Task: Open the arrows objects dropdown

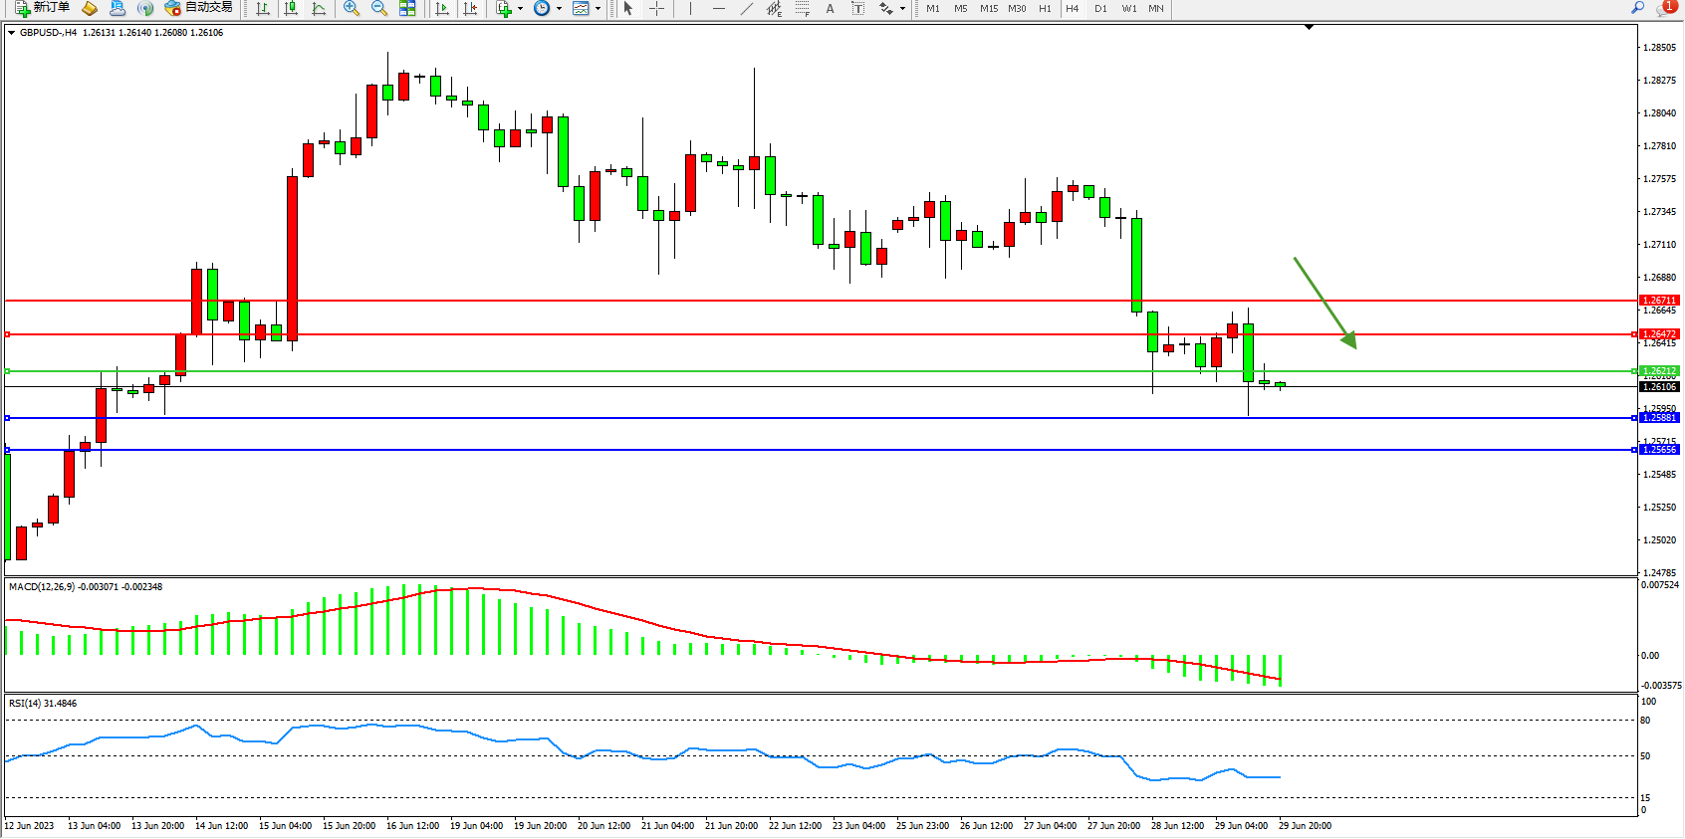Action: 902,8
